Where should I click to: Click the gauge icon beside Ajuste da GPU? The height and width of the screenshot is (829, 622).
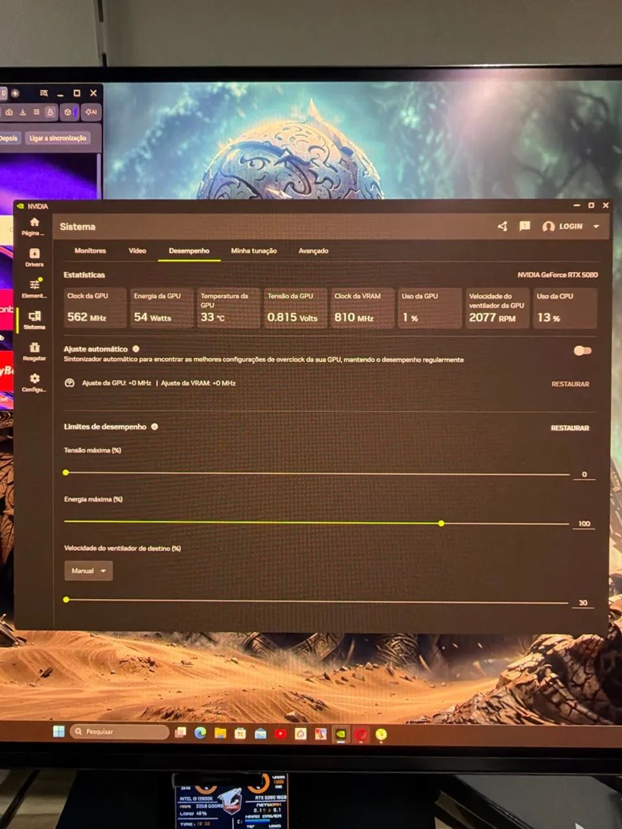pos(70,383)
